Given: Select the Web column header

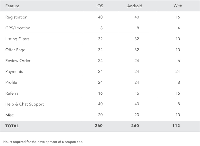Looking at the screenshot, I should pos(178,6).
